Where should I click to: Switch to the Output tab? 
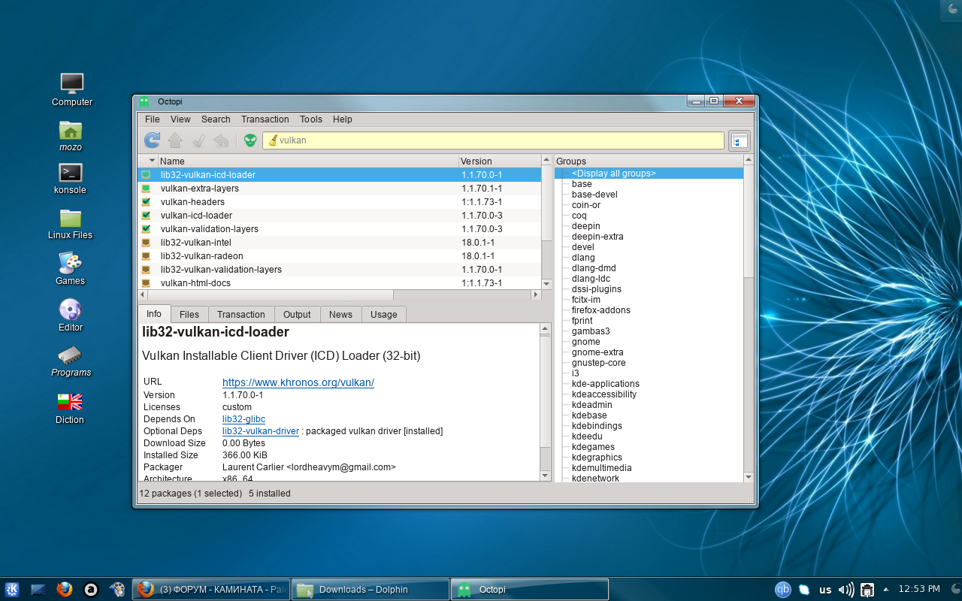(x=297, y=315)
